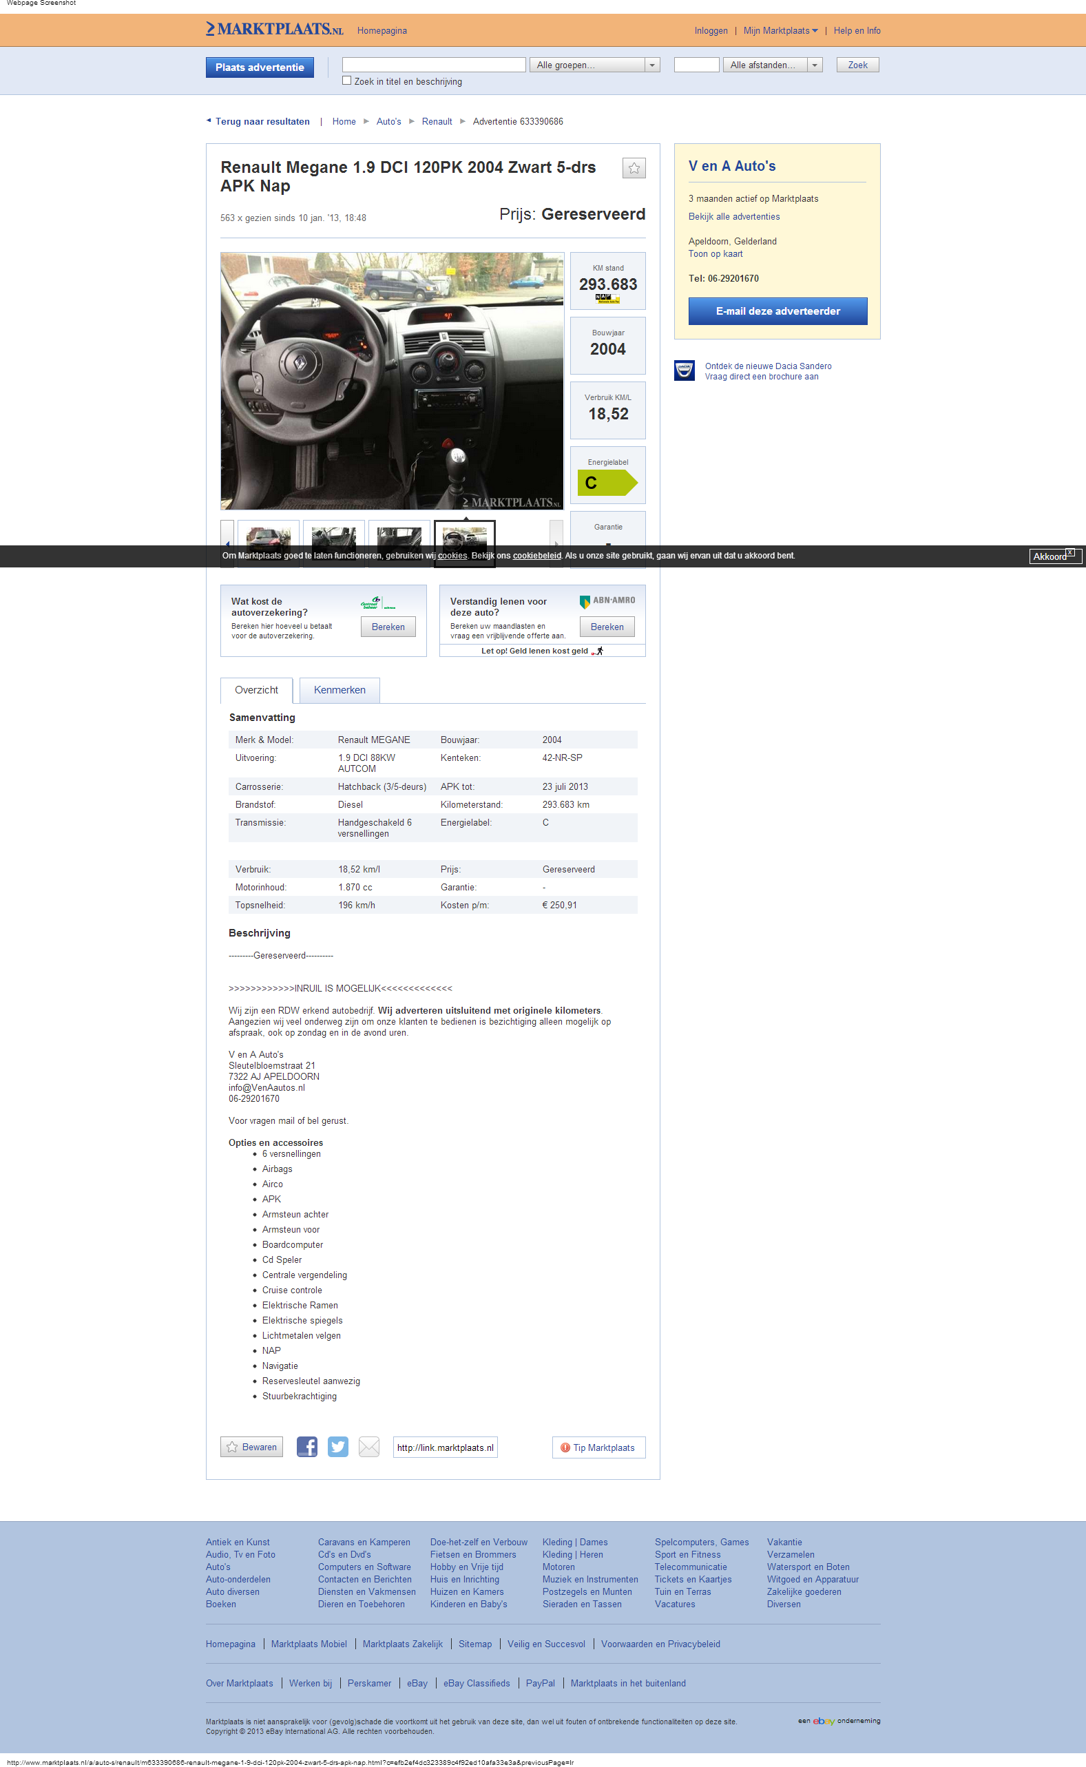This screenshot has height=1767, width=1086.
Task: Select the Overzicht tab
Action: 256,690
